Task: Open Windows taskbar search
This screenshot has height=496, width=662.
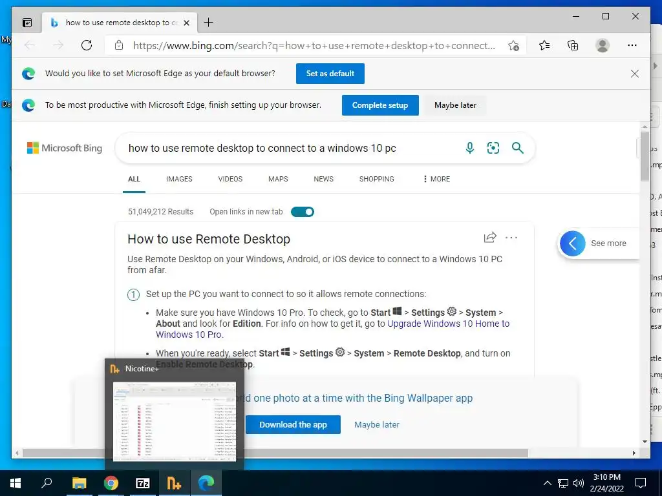Action: point(47,483)
